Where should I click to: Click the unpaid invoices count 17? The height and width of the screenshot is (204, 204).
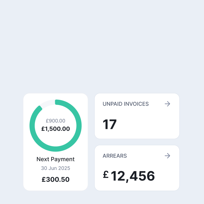coord(110,125)
